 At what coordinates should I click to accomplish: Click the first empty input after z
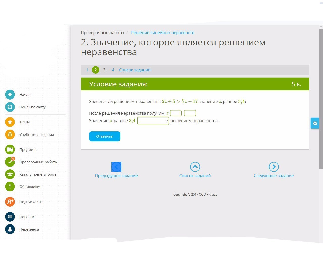[x=176, y=113]
